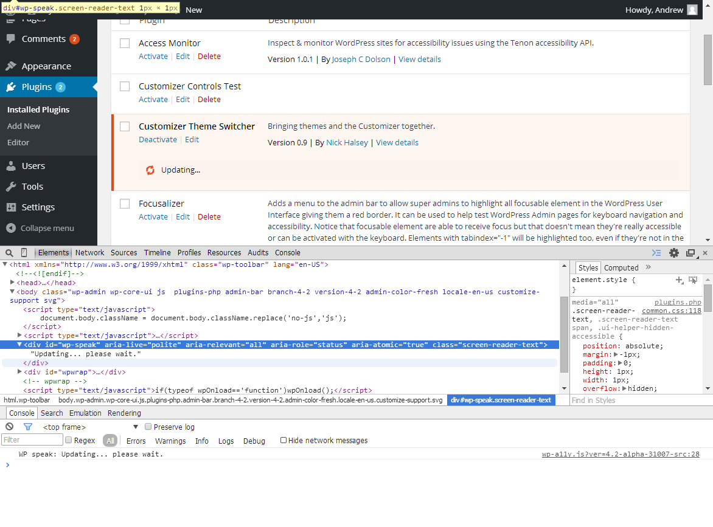This screenshot has height=527, width=713.
Task: Click the Find in Styles field
Action: point(636,400)
